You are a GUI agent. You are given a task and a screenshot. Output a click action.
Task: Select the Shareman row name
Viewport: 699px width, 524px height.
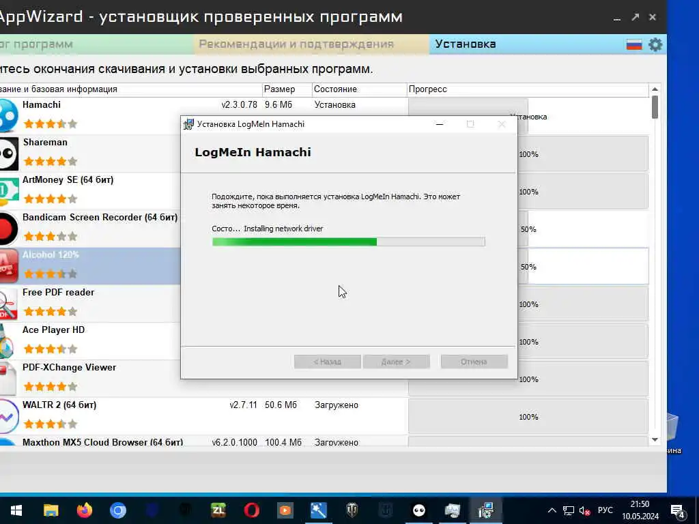coord(46,142)
